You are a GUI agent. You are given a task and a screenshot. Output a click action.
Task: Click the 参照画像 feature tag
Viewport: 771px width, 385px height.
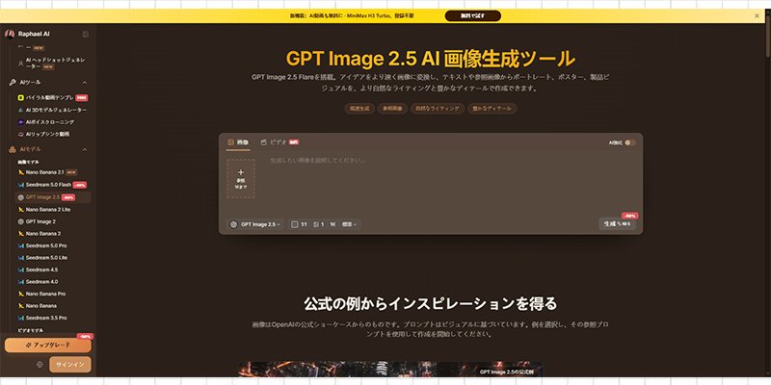click(x=392, y=109)
